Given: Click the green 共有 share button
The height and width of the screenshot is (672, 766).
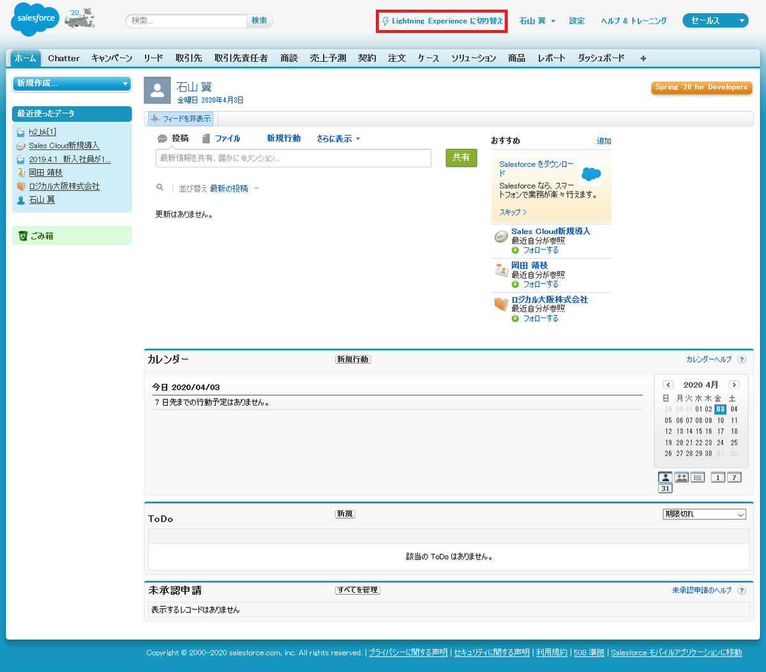Looking at the screenshot, I should [x=462, y=157].
